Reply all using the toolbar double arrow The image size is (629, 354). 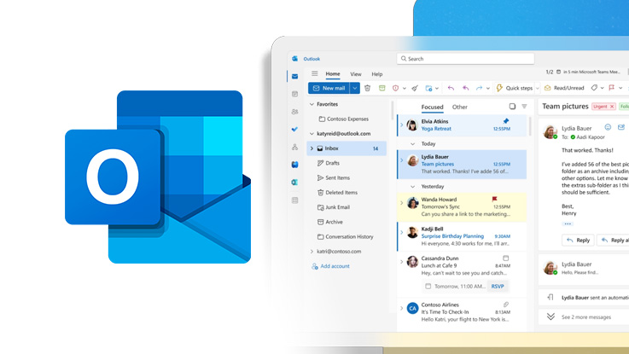(465, 88)
